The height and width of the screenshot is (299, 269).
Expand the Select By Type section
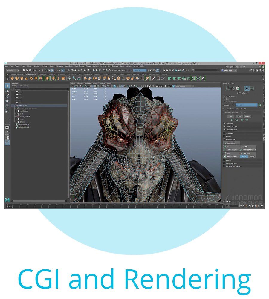[232, 126]
